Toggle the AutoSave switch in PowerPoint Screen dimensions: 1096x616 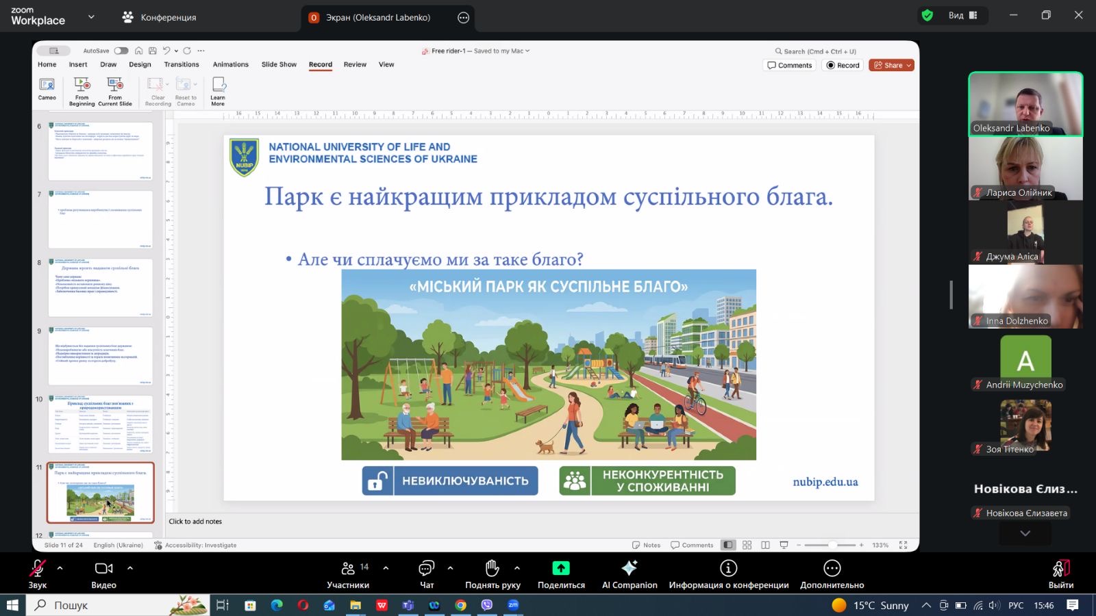121,51
